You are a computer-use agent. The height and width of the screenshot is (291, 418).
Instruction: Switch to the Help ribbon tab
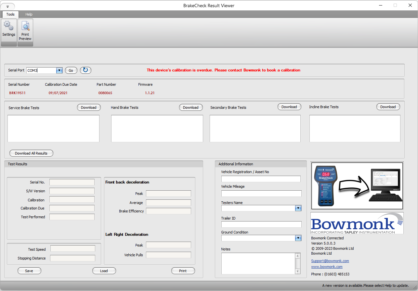coord(29,14)
